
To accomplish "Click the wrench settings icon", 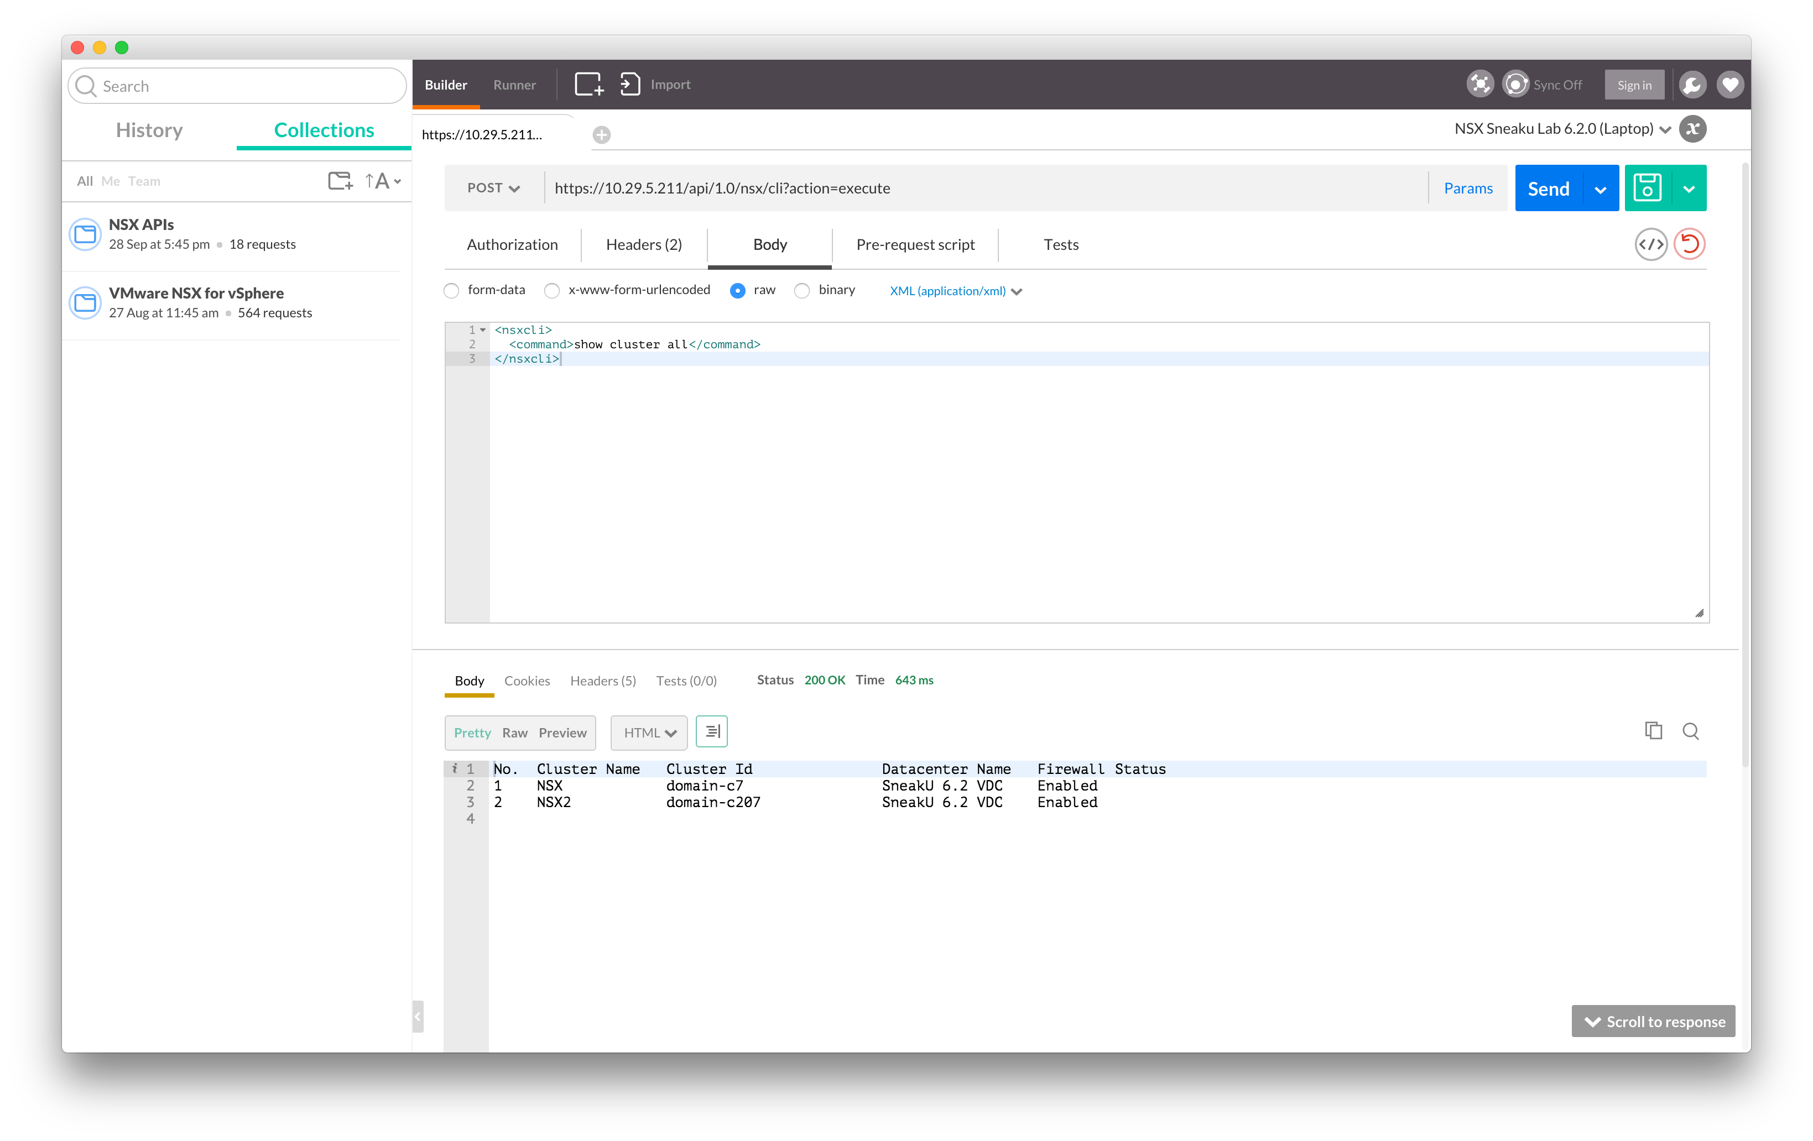I will point(1692,85).
